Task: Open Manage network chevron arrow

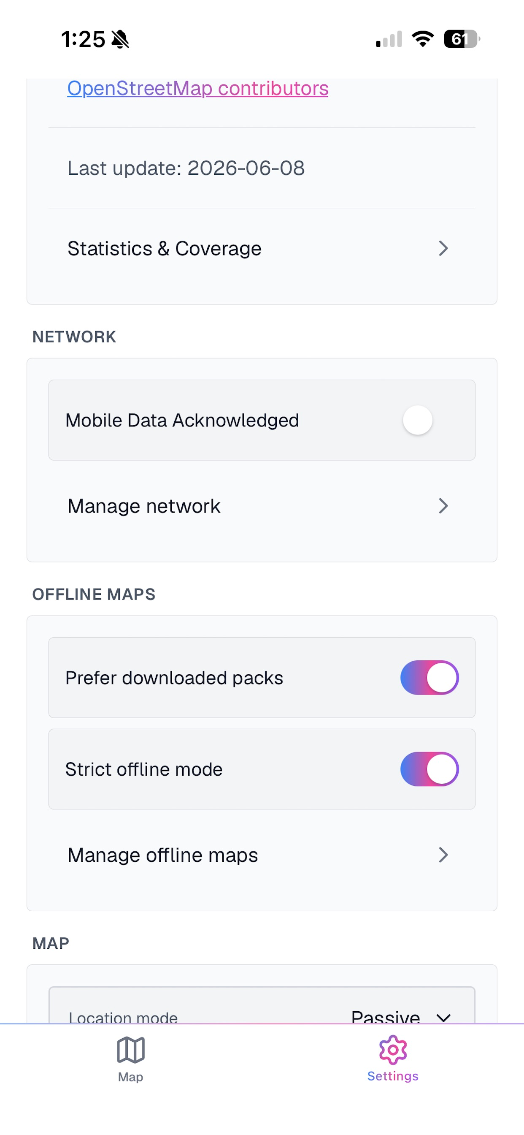Action: coord(443,506)
